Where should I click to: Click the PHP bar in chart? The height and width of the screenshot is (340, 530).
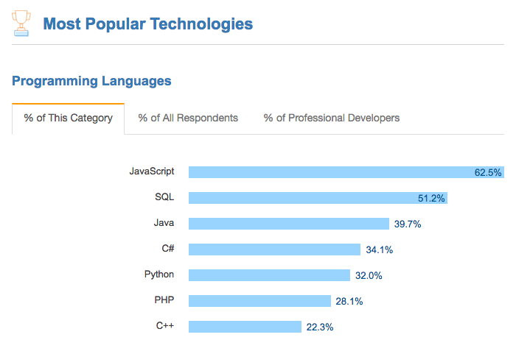(259, 301)
